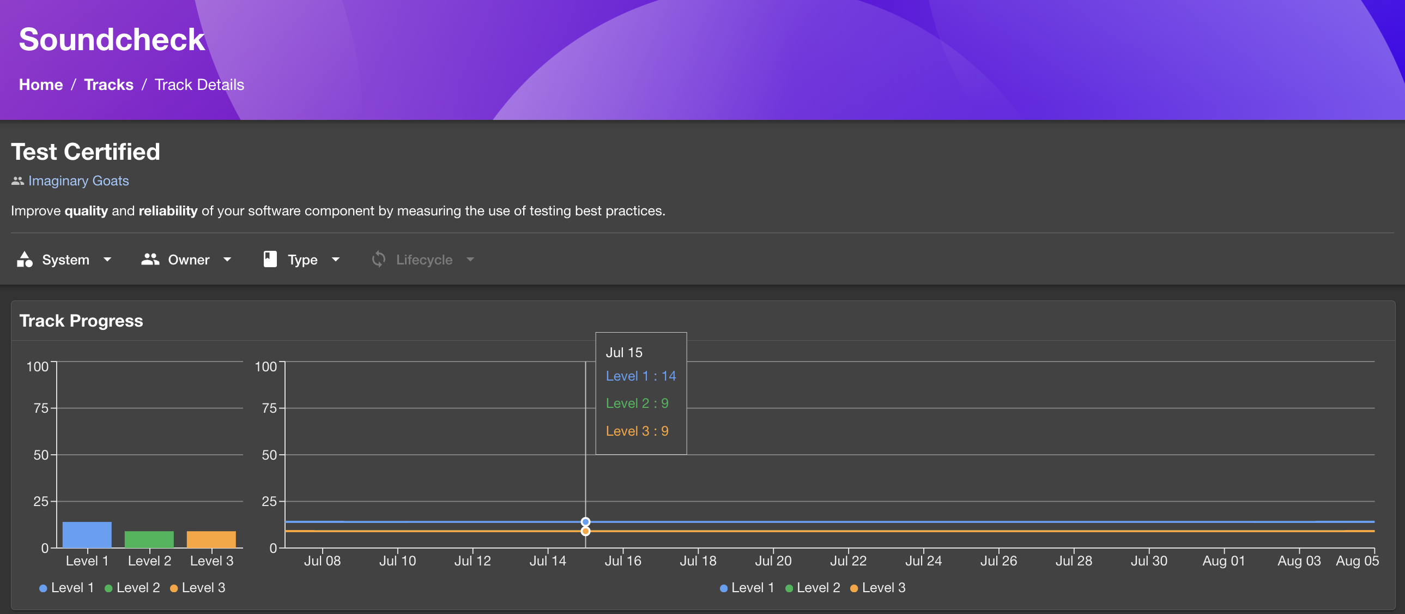The width and height of the screenshot is (1405, 614).
Task: Expand the Owner dropdown arrow
Action: click(x=227, y=260)
